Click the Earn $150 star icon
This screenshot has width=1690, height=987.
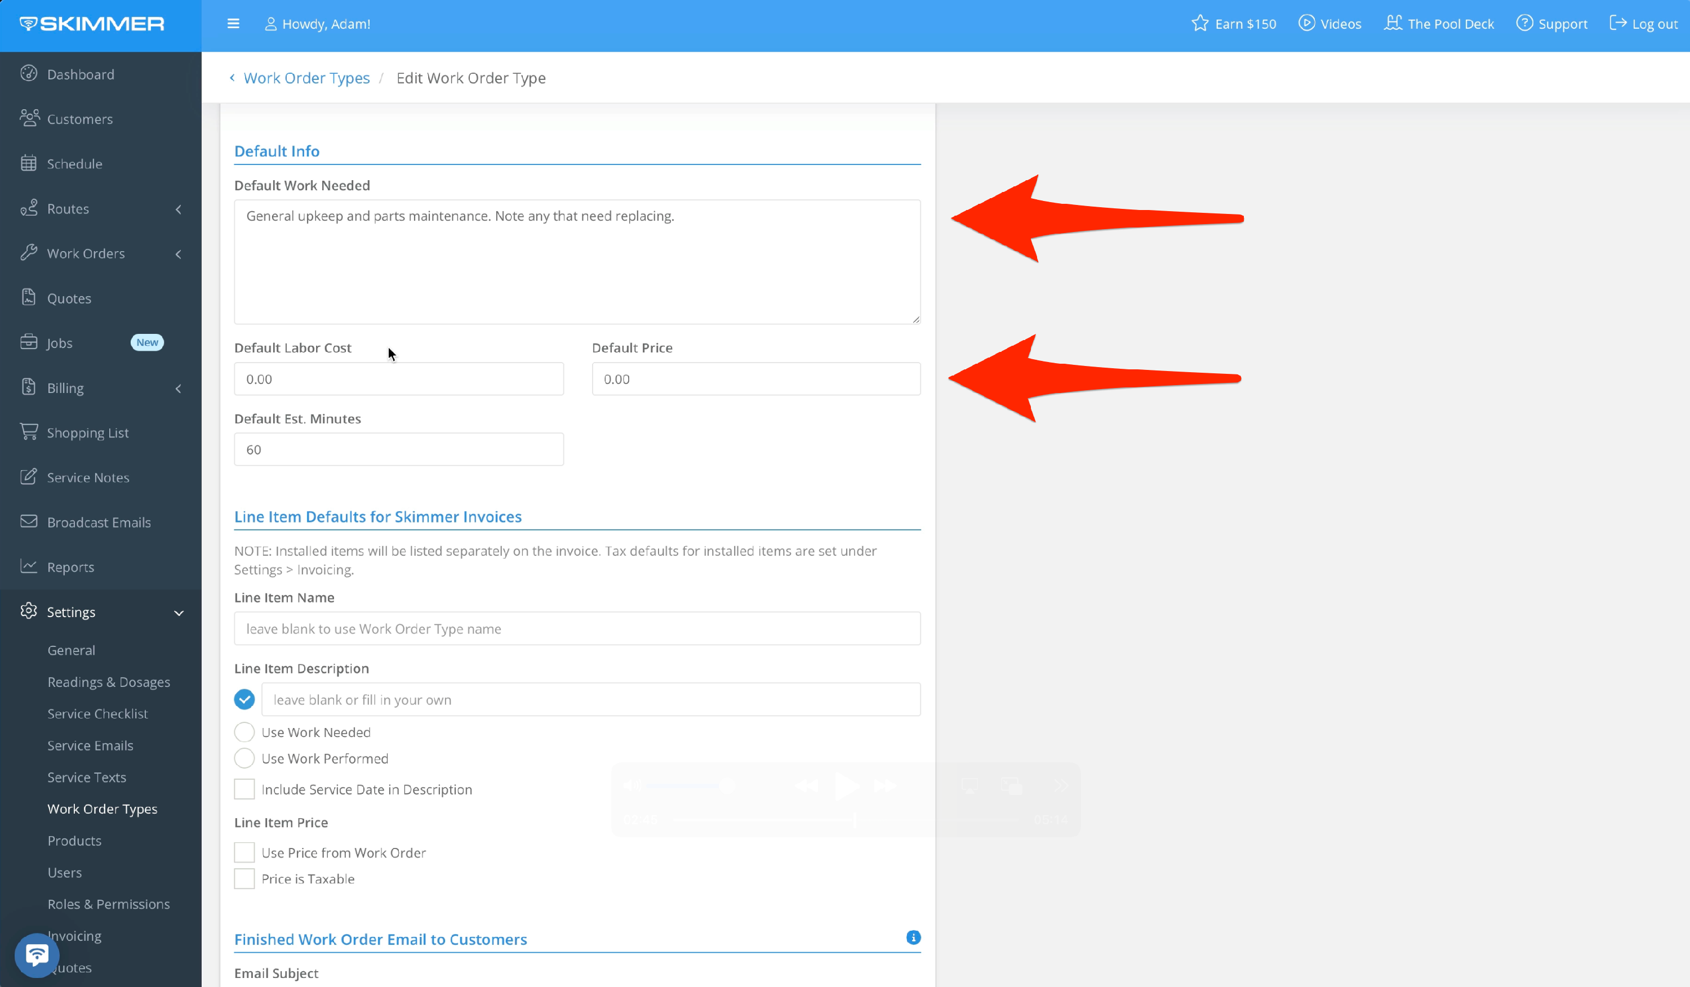click(x=1200, y=24)
